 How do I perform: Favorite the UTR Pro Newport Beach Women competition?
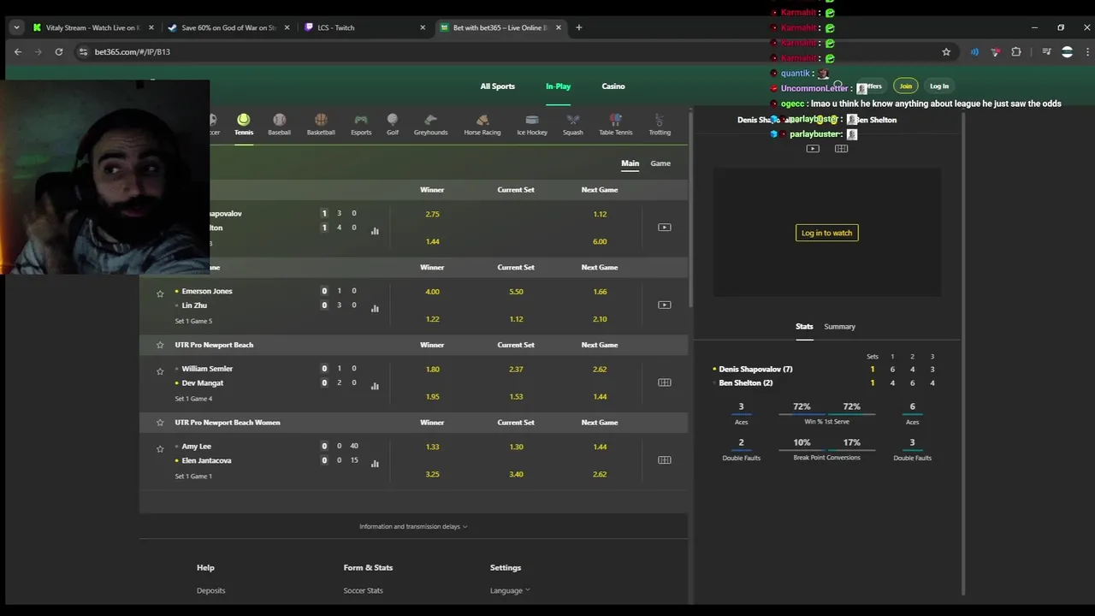[x=160, y=423]
